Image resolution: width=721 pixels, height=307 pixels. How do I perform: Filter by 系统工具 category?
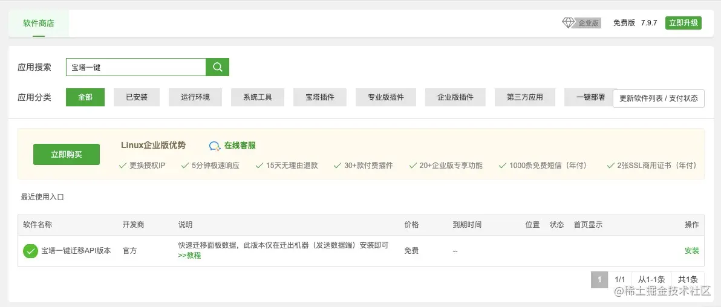[258, 97]
